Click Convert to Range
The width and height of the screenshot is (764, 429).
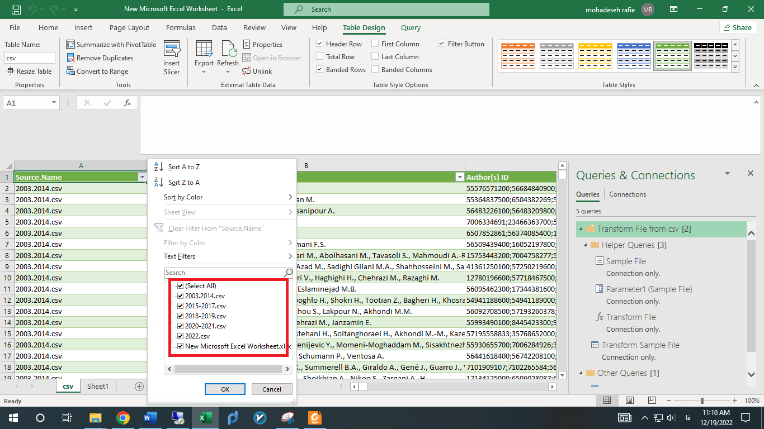click(x=97, y=71)
